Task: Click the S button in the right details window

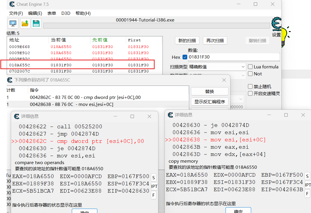Action: 307,176
